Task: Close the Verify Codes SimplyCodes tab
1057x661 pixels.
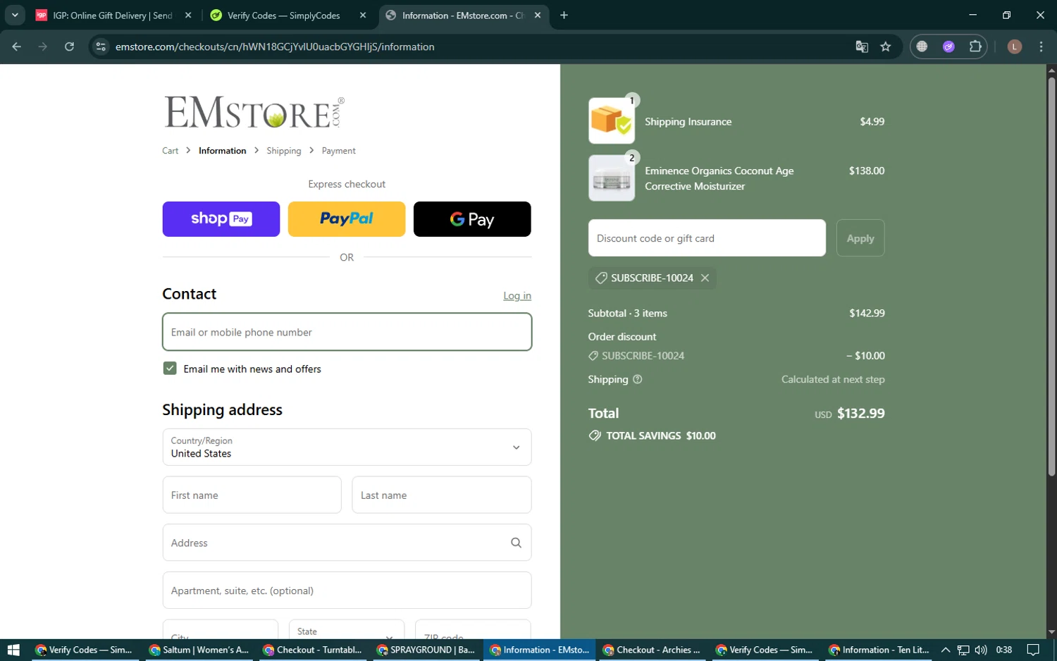Action: (x=363, y=15)
